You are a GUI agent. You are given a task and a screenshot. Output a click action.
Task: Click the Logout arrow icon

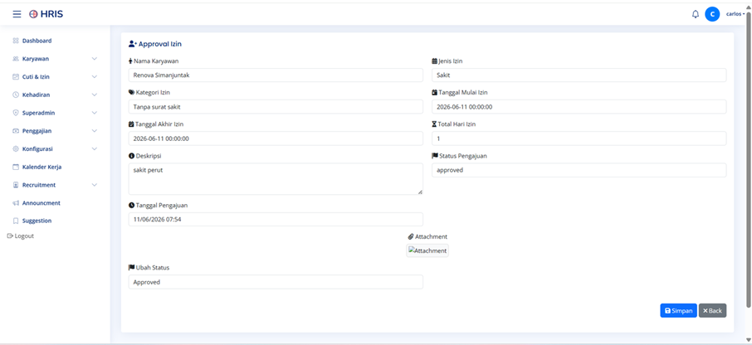point(10,236)
